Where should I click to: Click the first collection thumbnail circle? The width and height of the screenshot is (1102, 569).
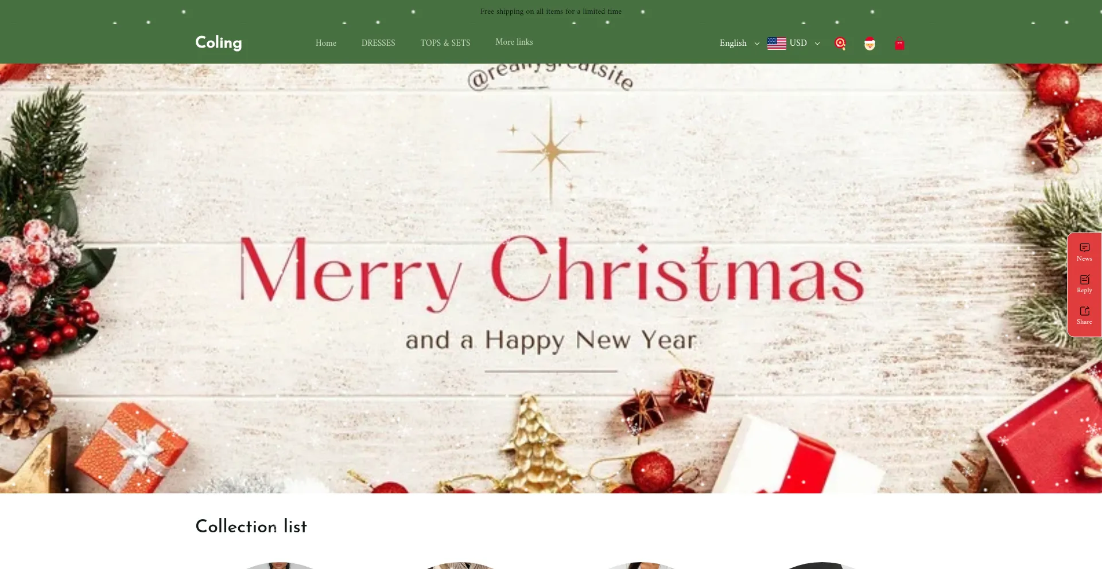(280, 566)
